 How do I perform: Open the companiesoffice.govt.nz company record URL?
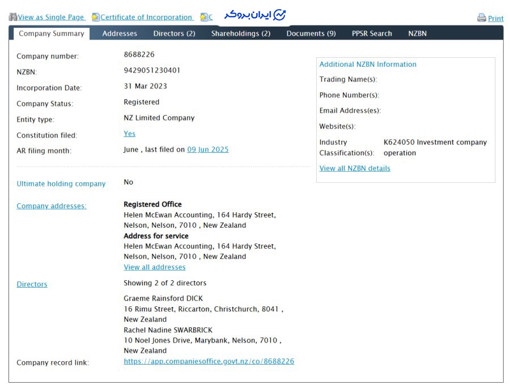coord(209,361)
